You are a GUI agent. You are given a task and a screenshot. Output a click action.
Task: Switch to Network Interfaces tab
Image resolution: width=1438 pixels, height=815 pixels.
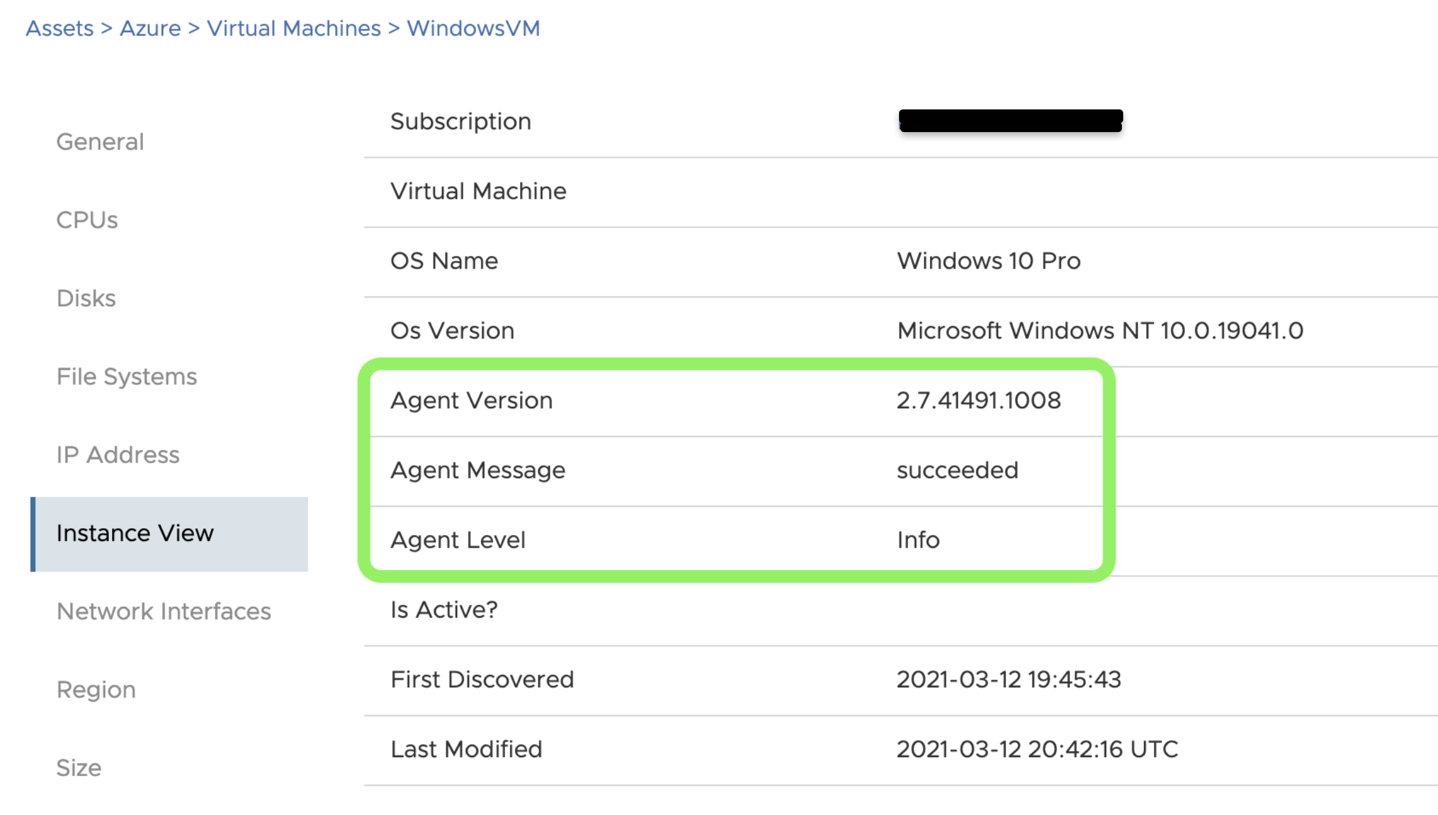point(164,611)
